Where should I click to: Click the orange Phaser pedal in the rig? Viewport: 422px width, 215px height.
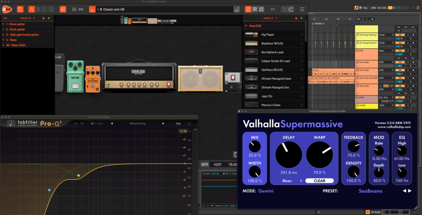[93, 79]
